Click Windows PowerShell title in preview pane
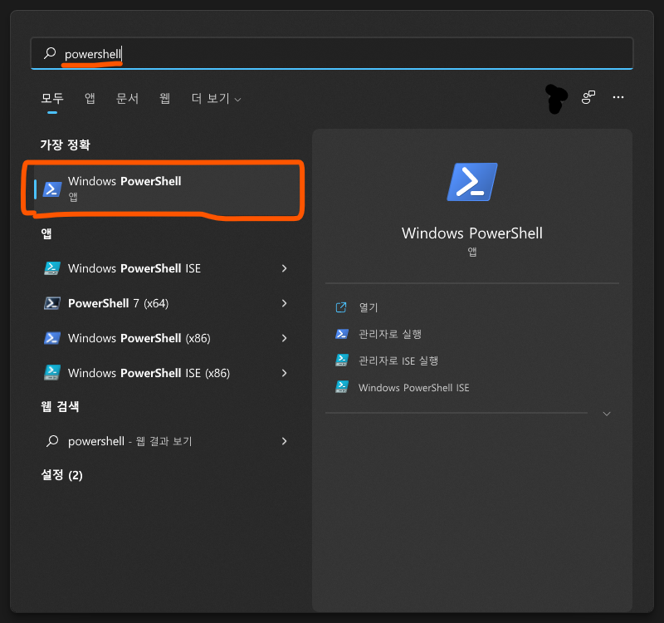 (472, 233)
